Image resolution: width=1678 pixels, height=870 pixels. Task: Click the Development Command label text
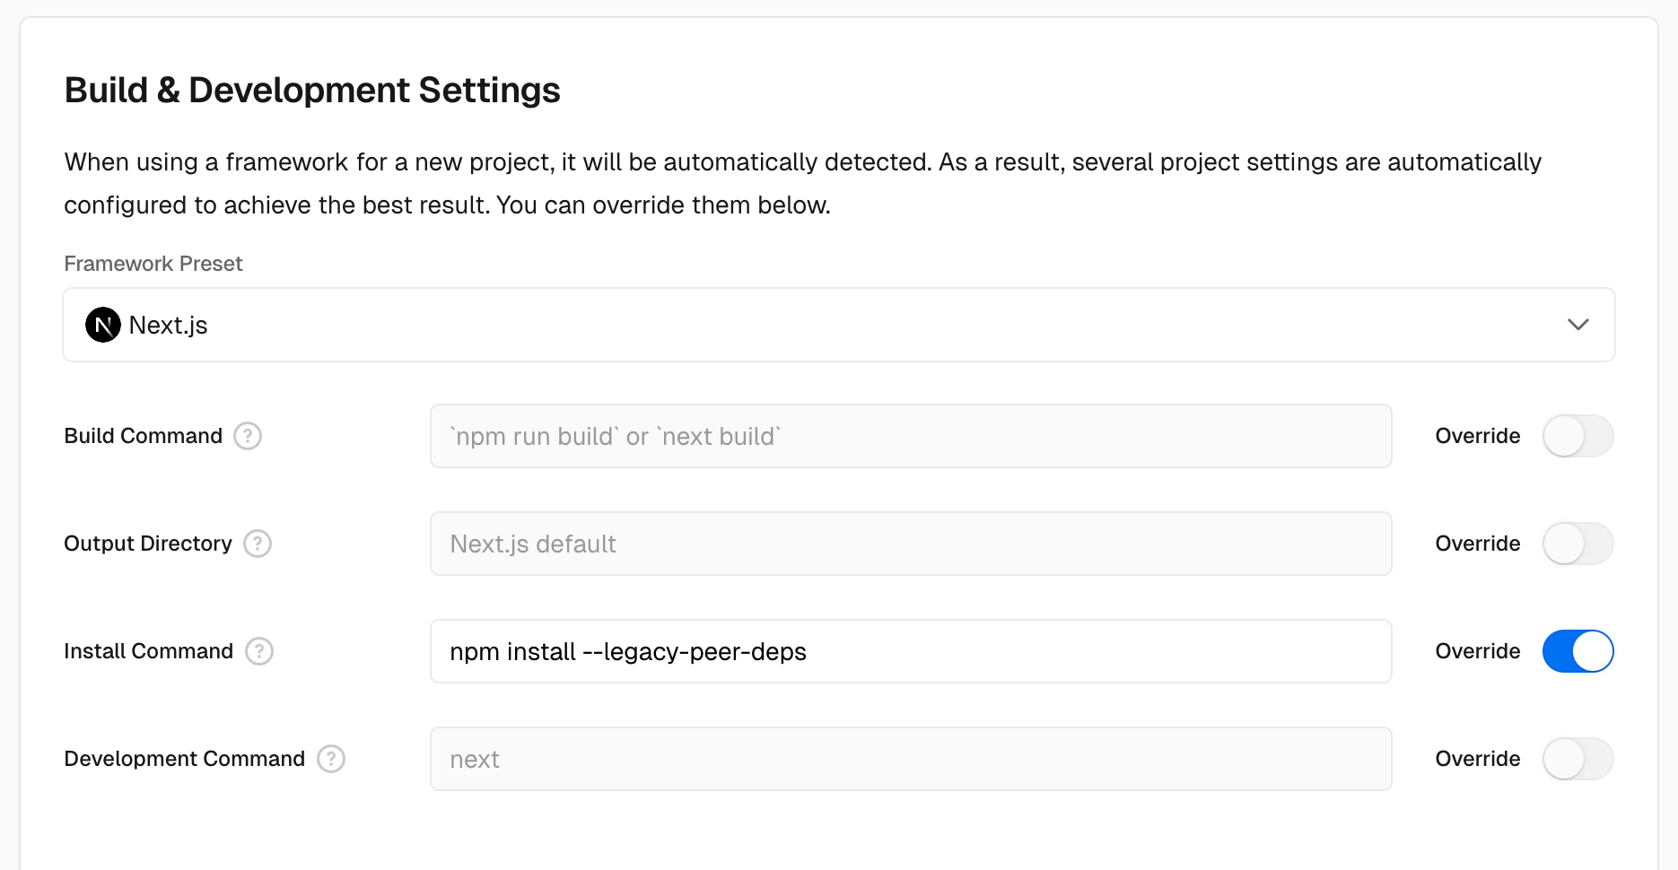click(x=185, y=759)
